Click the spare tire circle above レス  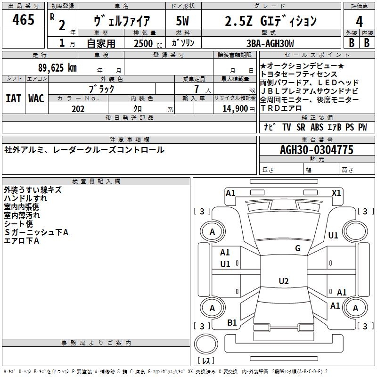pyautogui.click(x=206, y=344)
